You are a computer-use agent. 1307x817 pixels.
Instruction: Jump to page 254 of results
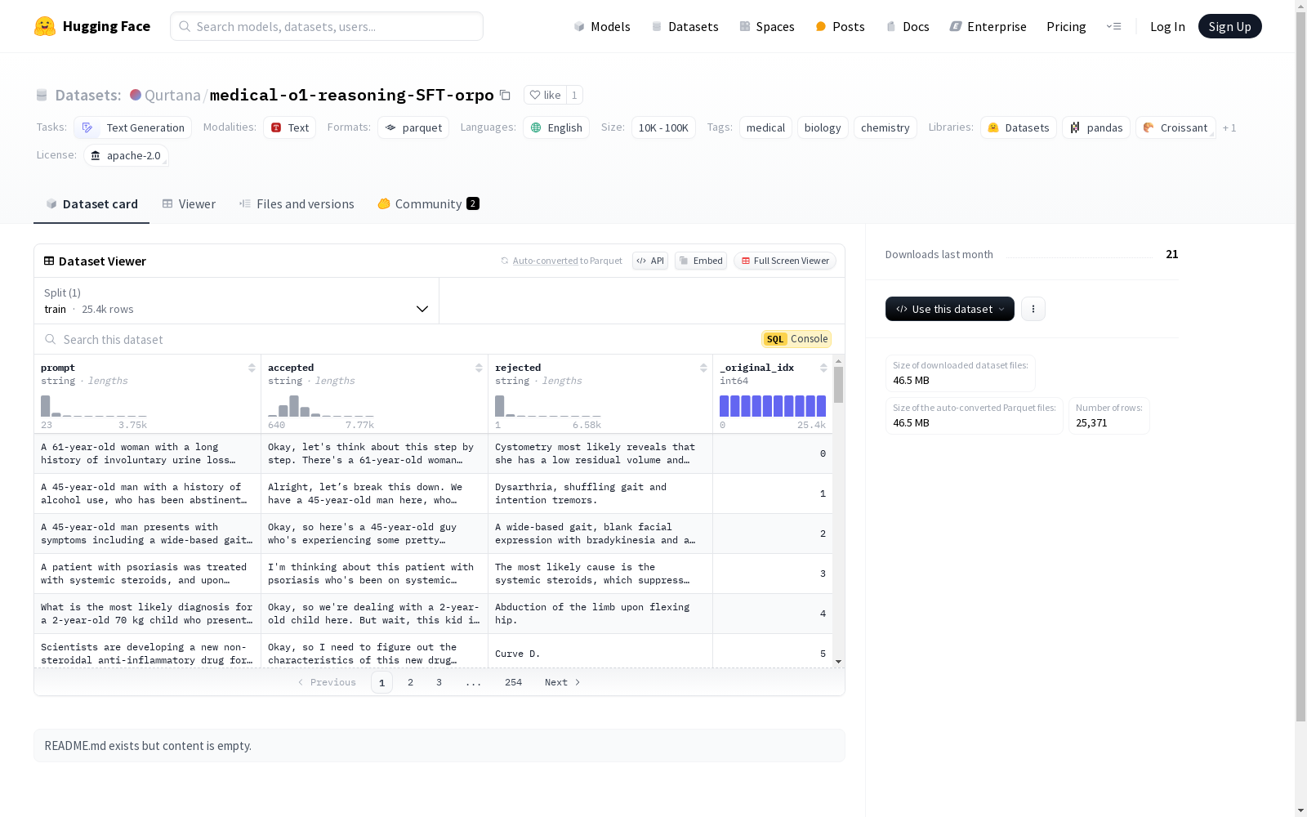pyautogui.click(x=513, y=682)
